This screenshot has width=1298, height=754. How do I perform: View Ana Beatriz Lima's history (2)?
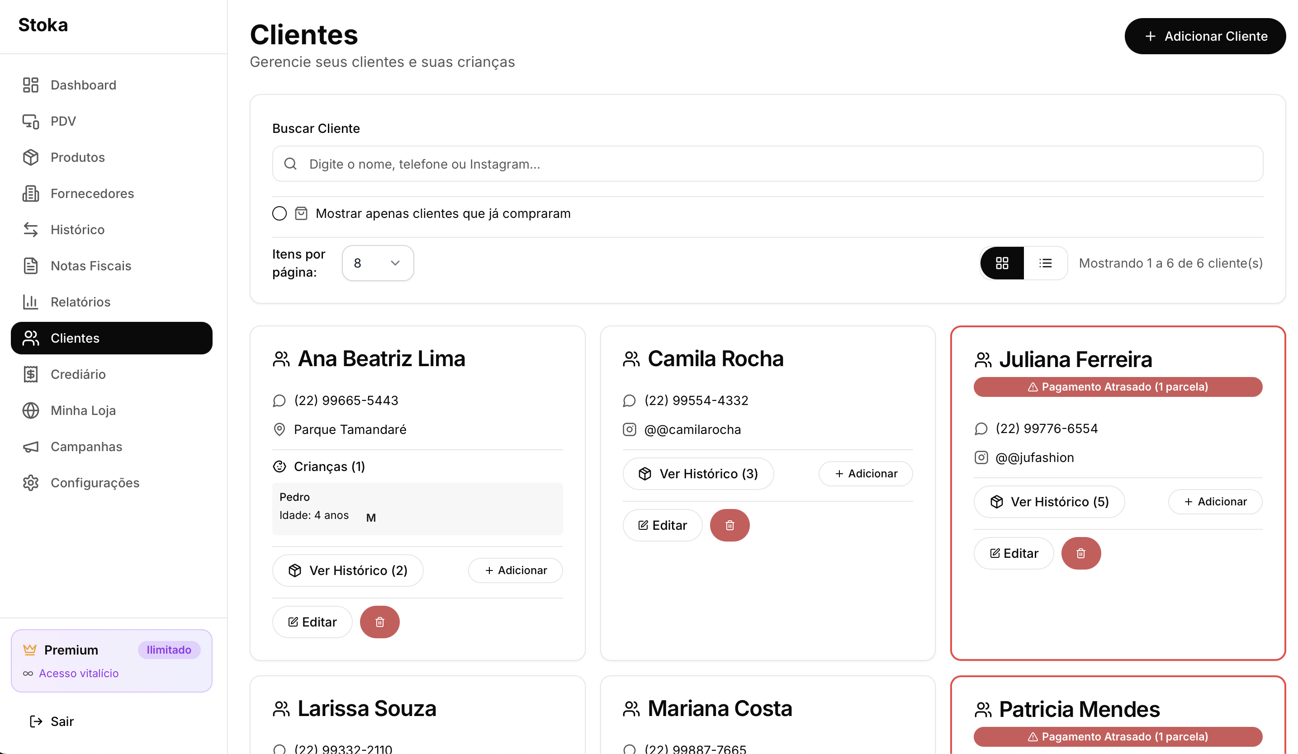pyautogui.click(x=348, y=570)
